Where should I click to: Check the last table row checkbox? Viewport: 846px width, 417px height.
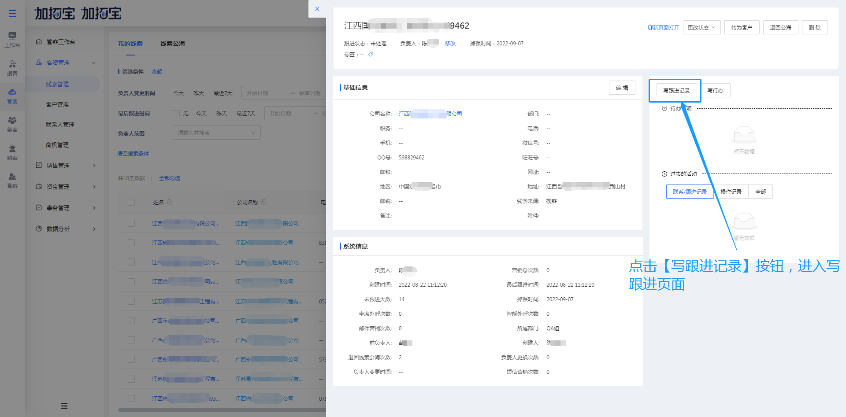click(x=131, y=399)
